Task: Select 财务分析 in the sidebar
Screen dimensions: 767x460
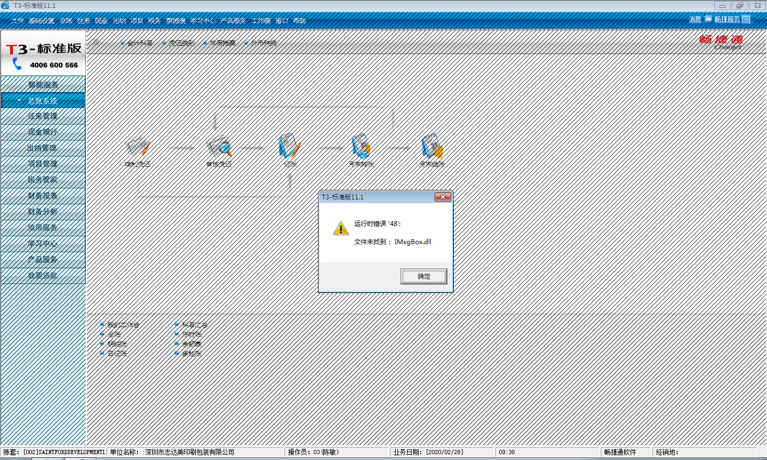Action: pos(43,212)
